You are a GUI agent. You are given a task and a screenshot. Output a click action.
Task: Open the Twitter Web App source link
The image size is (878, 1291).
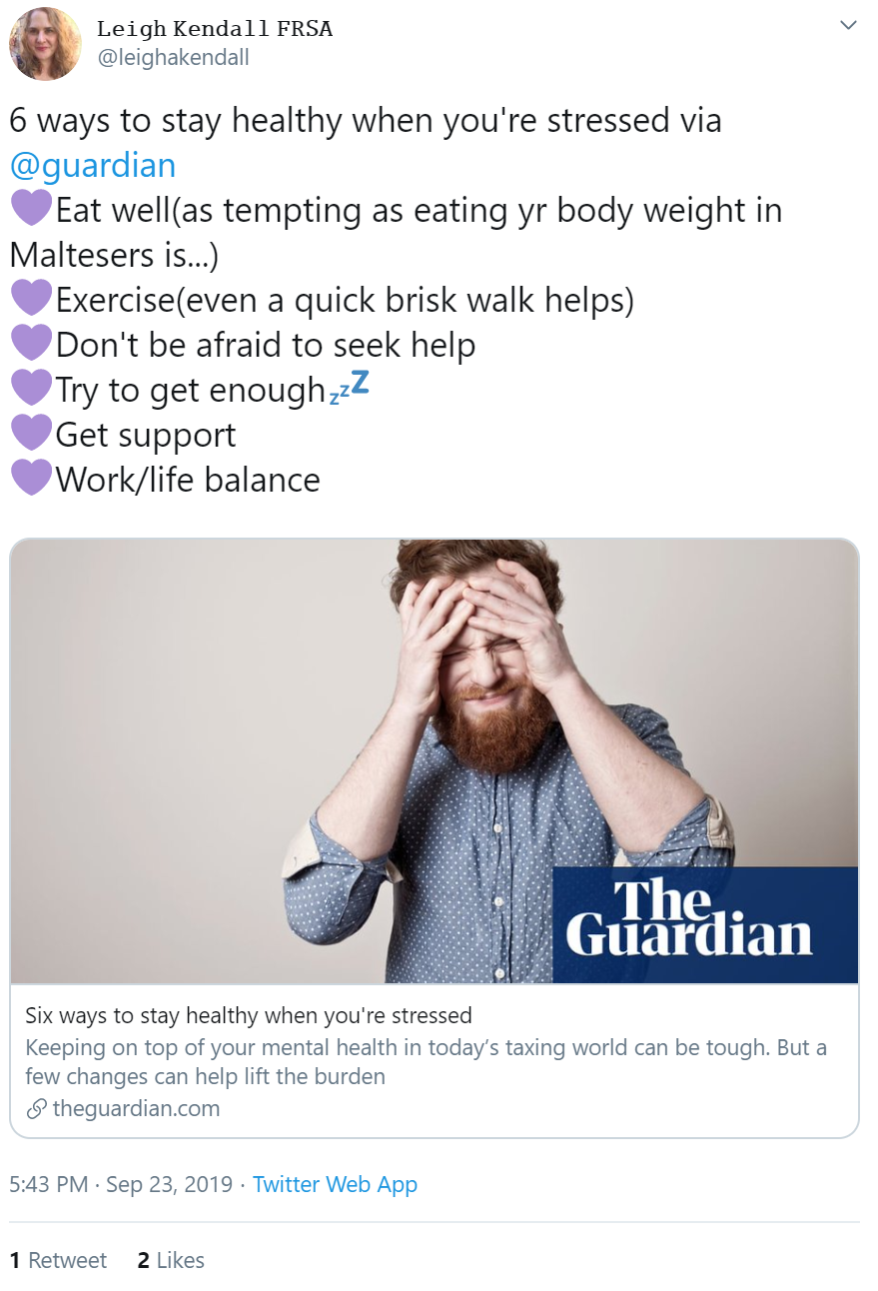(x=335, y=1184)
